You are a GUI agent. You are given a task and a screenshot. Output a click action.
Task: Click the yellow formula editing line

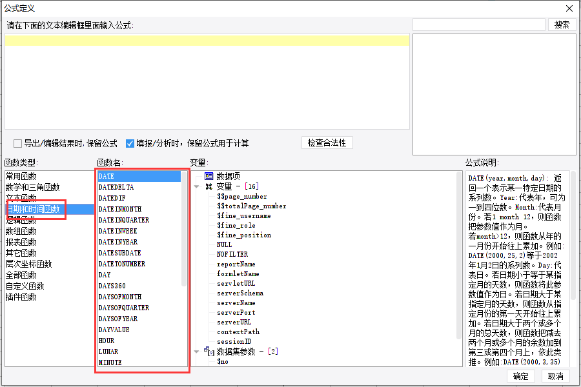207,41
